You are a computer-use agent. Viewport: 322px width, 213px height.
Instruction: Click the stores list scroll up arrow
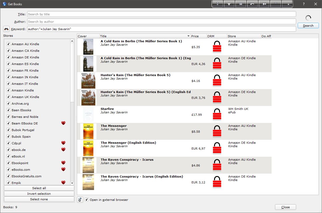click(72, 41)
